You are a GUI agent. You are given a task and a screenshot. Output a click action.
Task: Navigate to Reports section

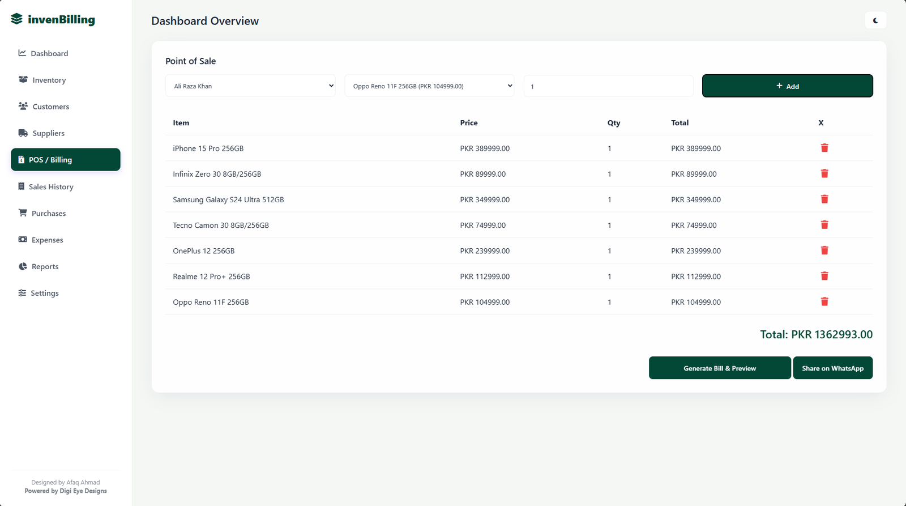click(45, 266)
